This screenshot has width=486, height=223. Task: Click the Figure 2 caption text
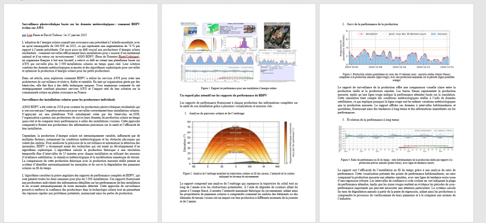[238, 175]
